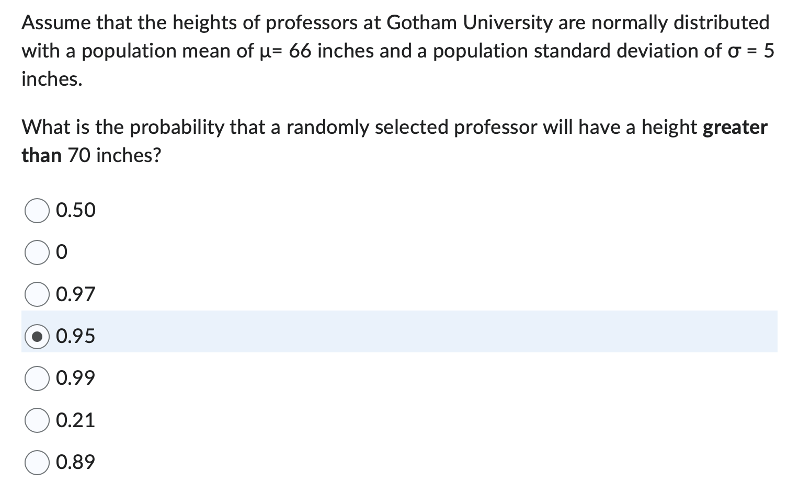Choose the 0.89 answer option
The width and height of the screenshot is (799, 482).
click(x=37, y=462)
